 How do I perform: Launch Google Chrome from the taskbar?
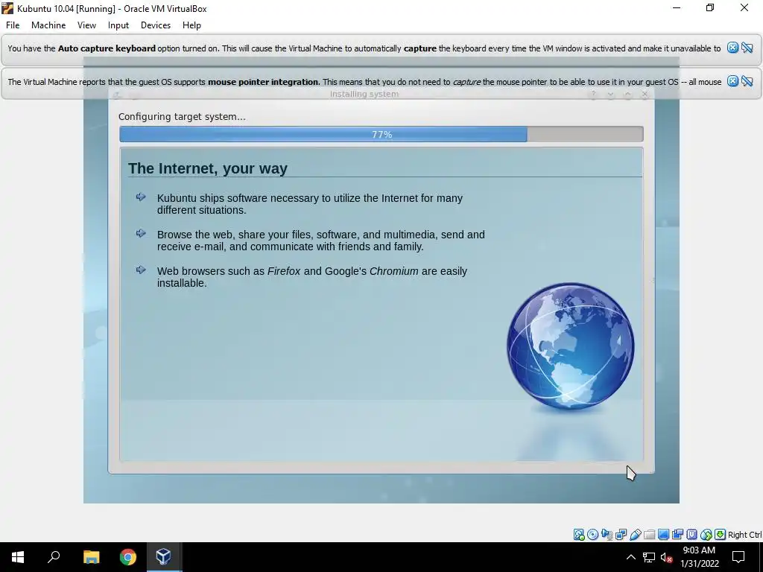[128, 557]
